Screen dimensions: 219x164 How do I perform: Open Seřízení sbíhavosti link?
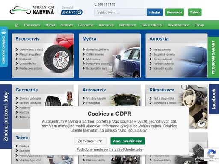pyautogui.click(x=30, y=103)
